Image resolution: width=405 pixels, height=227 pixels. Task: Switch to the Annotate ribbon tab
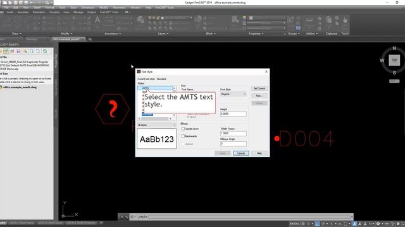point(23,12)
